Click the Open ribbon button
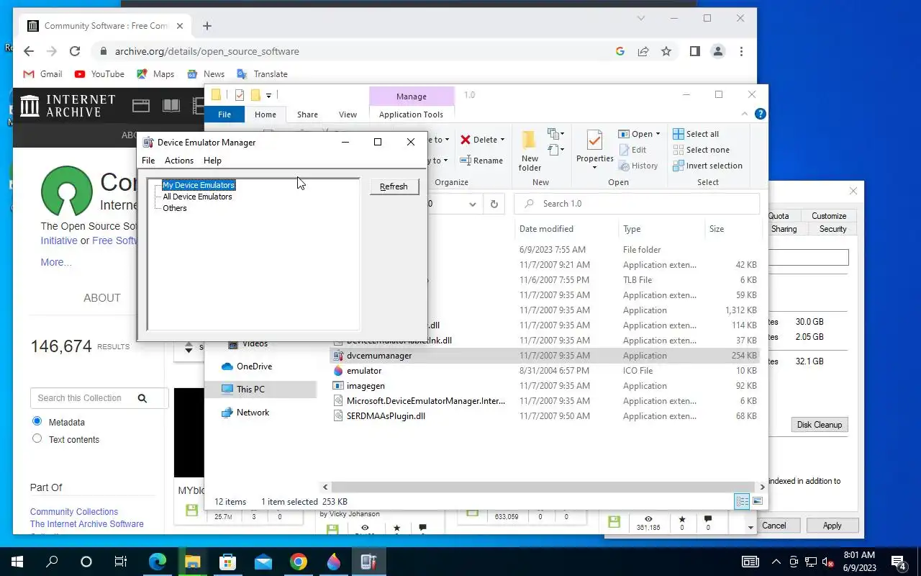 pos(635,134)
